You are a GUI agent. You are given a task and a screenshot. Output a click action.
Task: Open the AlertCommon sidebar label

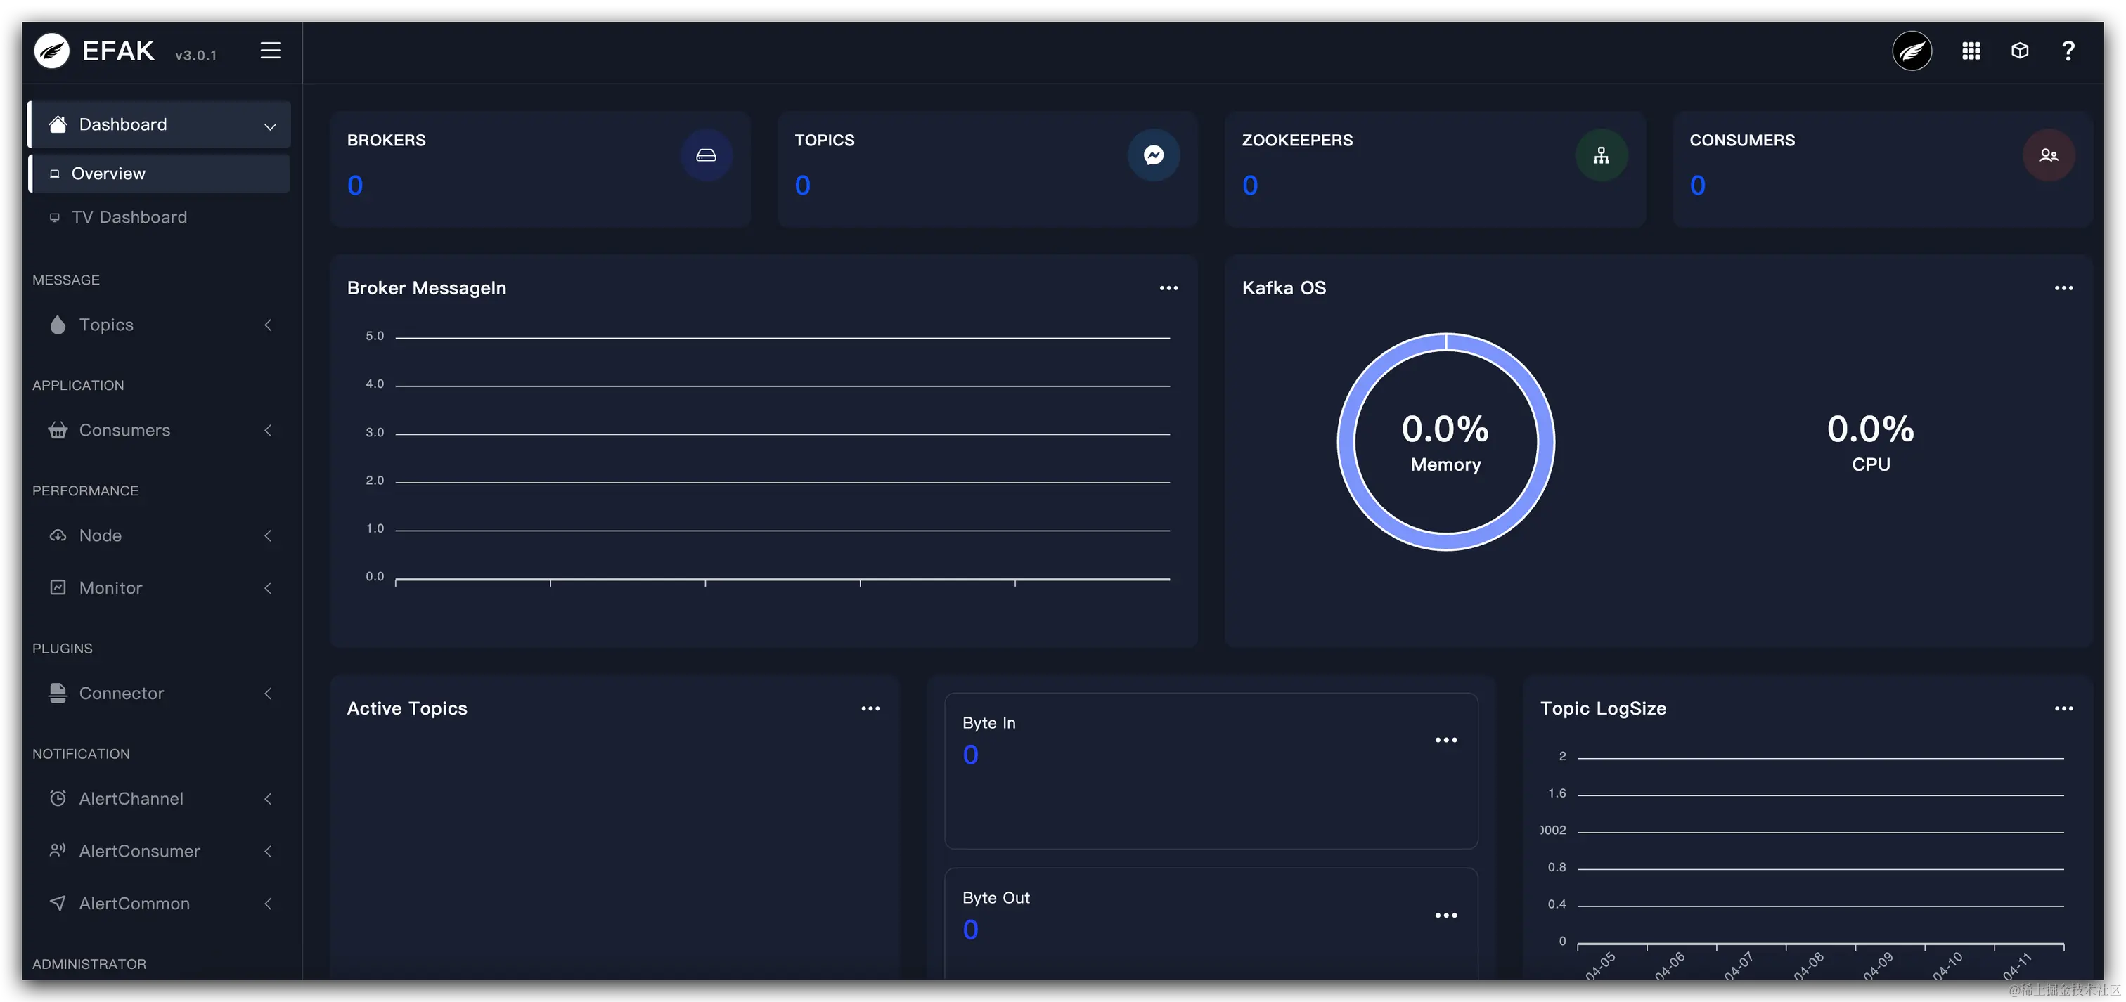pyautogui.click(x=134, y=904)
